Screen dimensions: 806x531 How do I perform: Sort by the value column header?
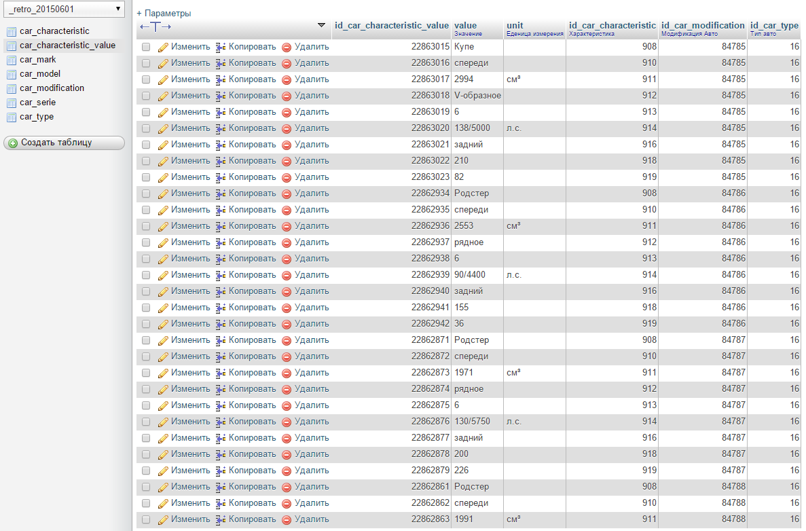(465, 25)
